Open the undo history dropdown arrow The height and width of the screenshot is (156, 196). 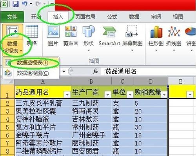31,4
